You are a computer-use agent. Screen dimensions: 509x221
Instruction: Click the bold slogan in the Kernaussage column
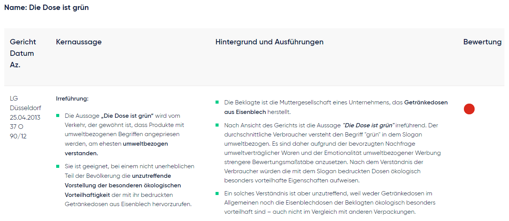tap(127, 115)
